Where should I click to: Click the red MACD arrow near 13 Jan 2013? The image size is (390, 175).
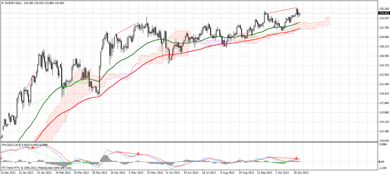(x=33, y=147)
